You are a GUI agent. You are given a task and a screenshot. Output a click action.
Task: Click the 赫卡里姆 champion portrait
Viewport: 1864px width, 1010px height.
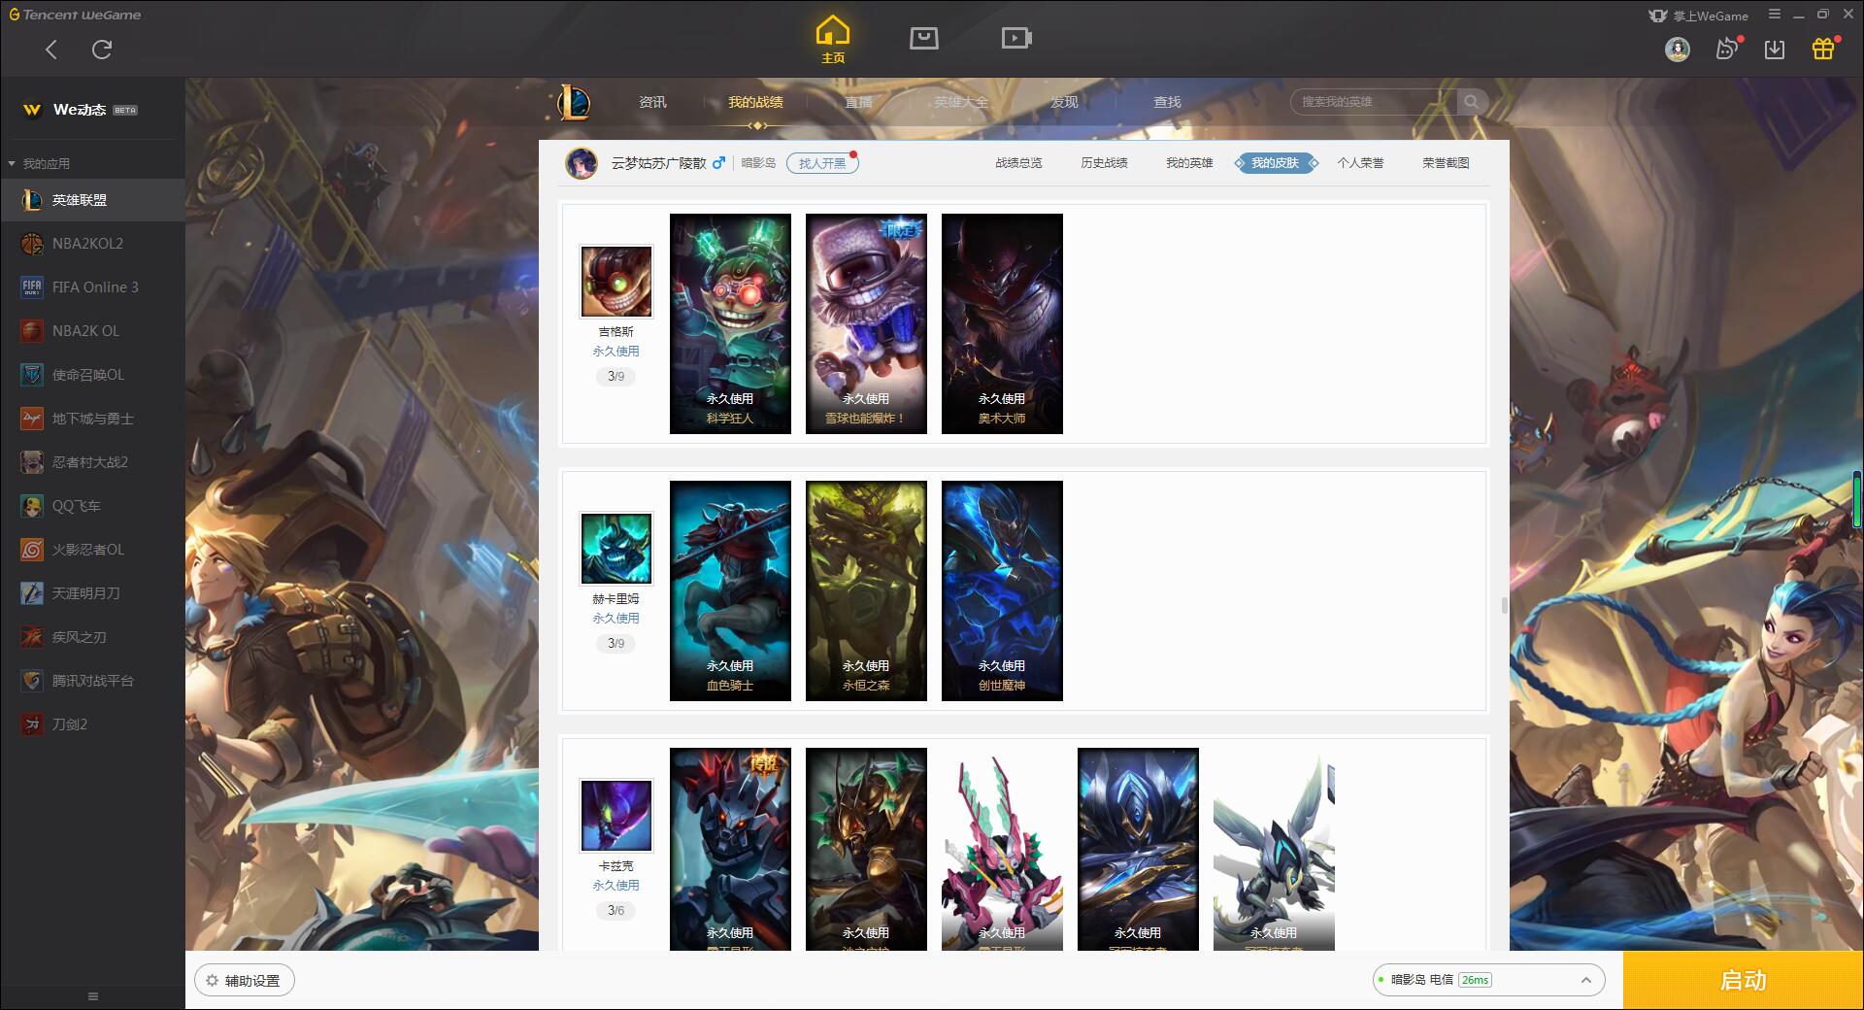(616, 549)
